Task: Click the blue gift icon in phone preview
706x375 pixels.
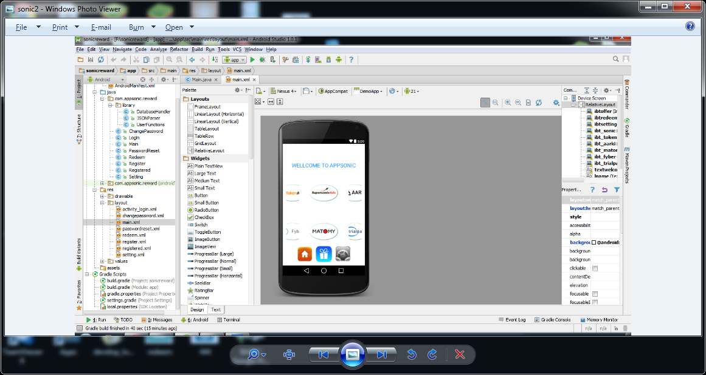Action: 324,254
